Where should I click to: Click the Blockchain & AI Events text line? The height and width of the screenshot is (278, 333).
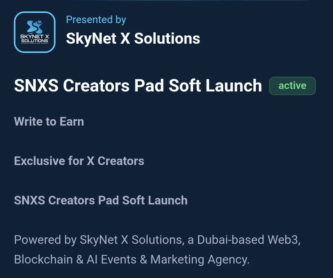132,260
